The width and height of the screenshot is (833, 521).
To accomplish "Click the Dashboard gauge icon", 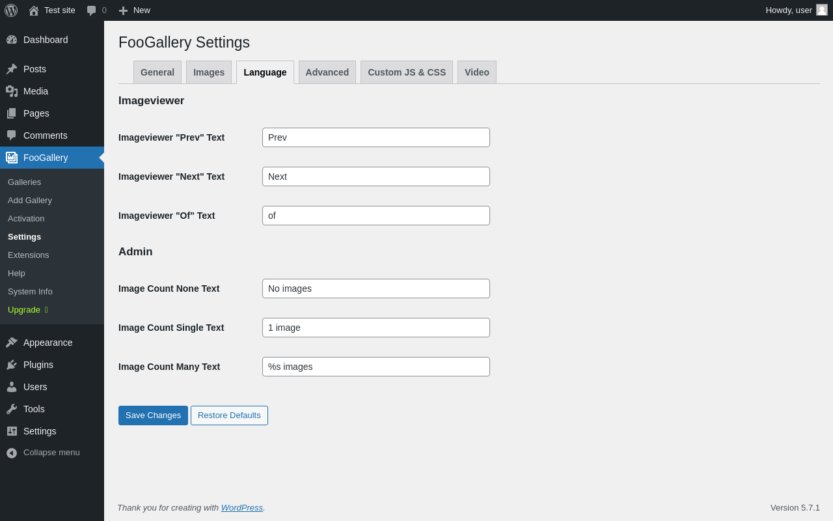I will pyautogui.click(x=12, y=40).
